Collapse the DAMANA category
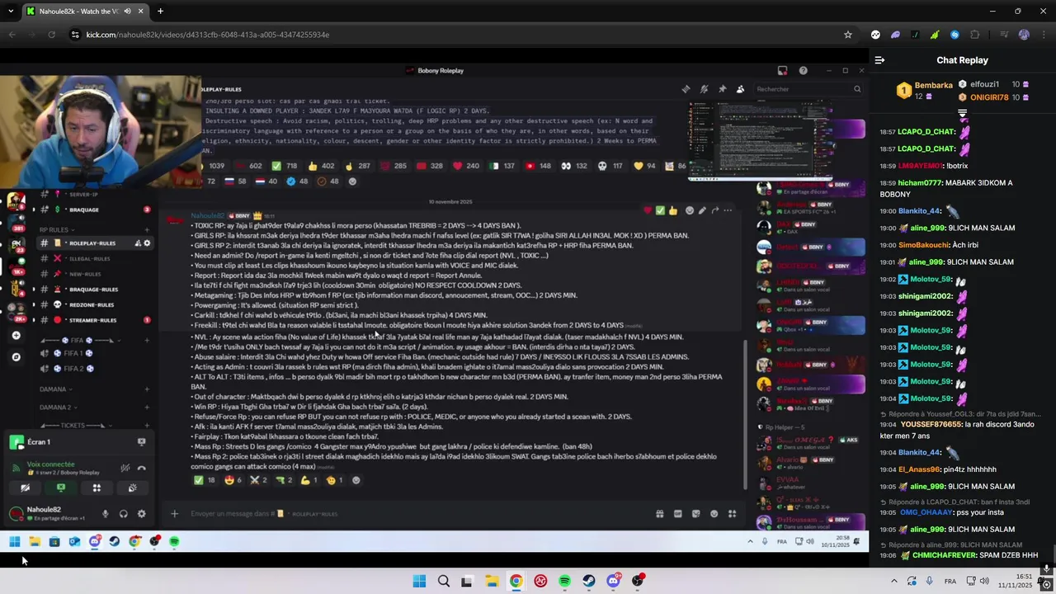1056x594 pixels. [x=54, y=389]
